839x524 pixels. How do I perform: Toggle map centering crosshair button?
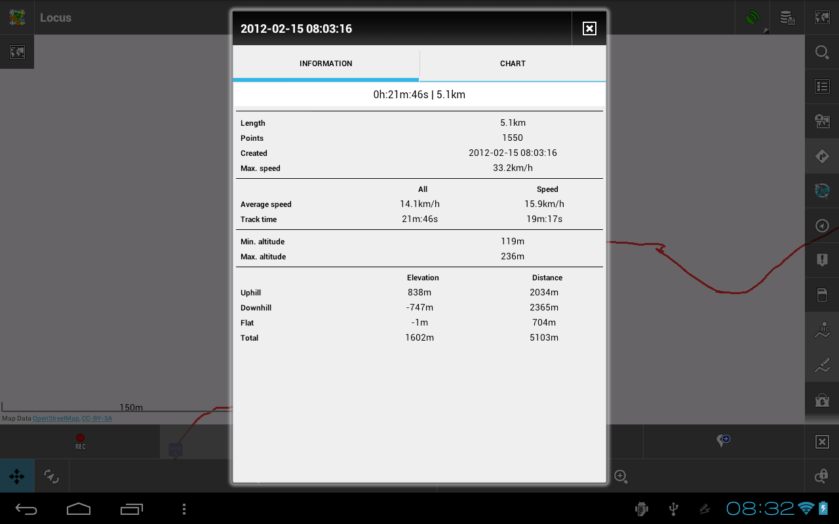pyautogui.click(x=17, y=476)
